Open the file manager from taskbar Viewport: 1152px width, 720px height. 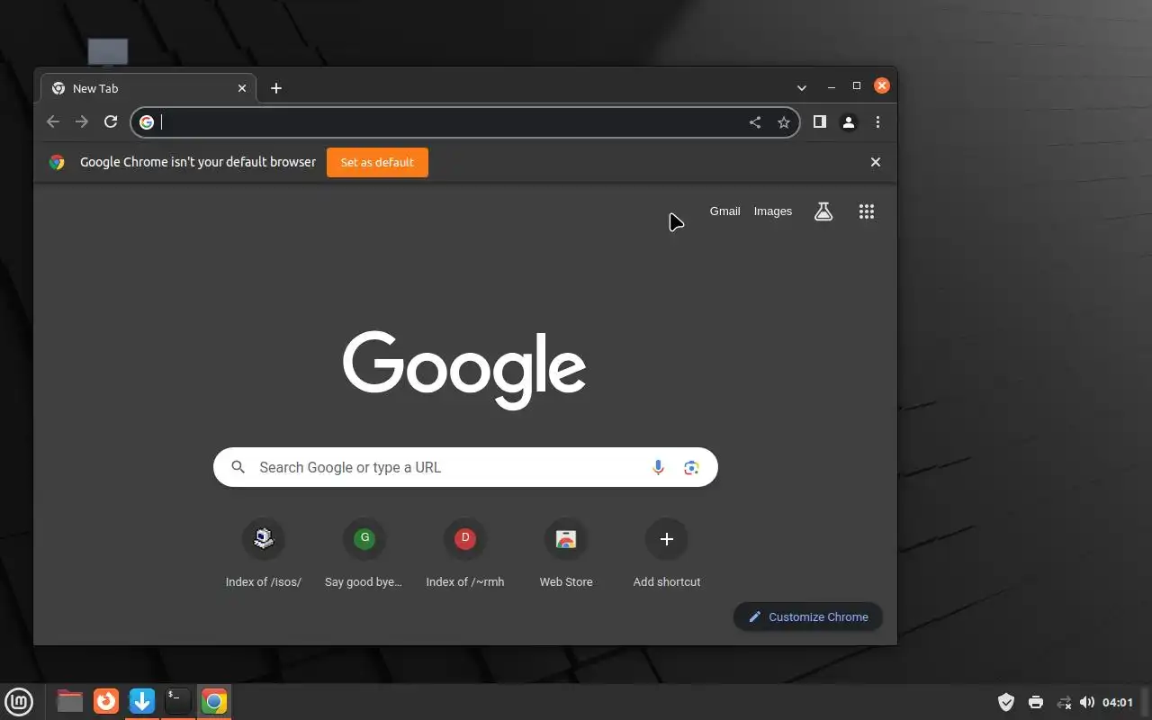(69, 701)
